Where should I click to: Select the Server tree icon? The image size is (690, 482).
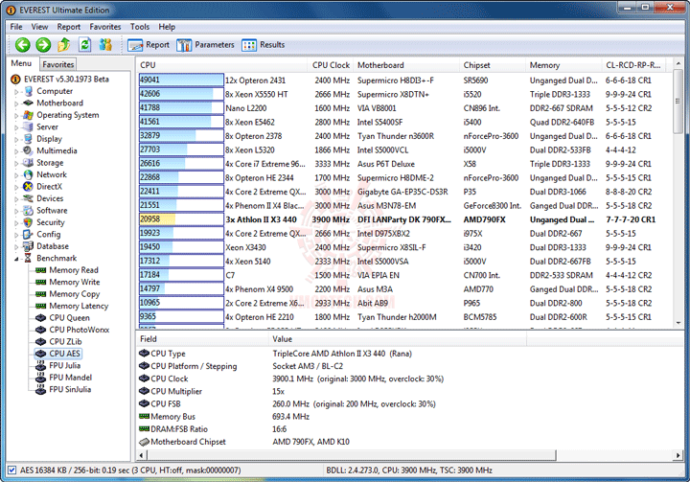tap(29, 126)
